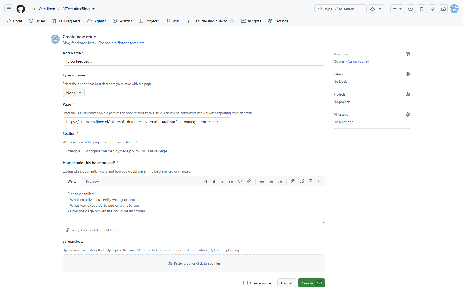Expand the Copilot dropdown arrow
The height and width of the screenshot is (297, 463).
tap(380, 9)
